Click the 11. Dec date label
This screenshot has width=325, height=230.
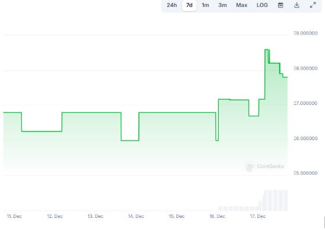[14, 216]
